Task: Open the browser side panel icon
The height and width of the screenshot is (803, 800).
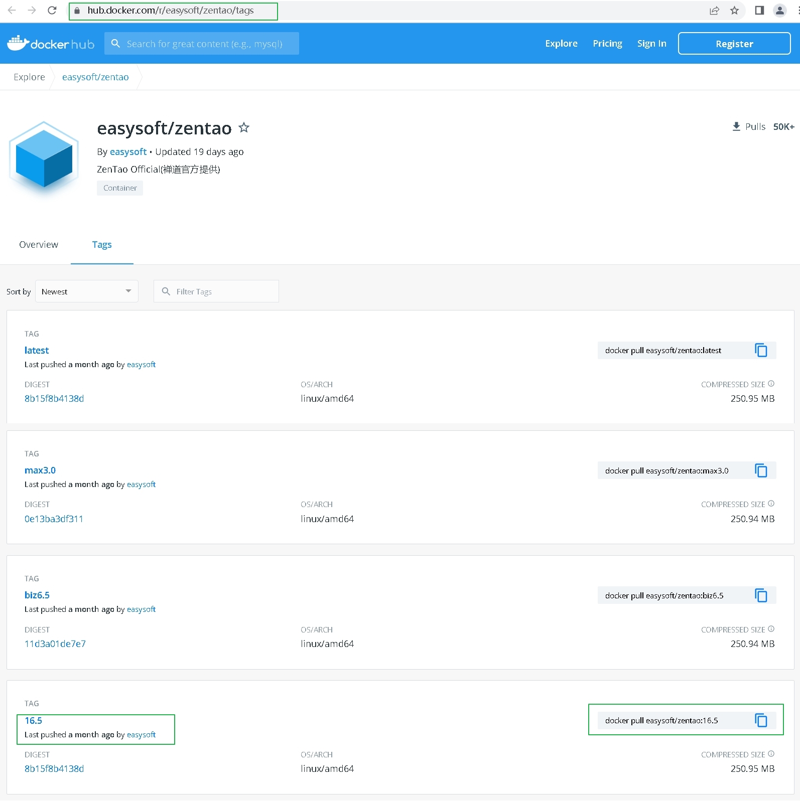Action: [759, 11]
